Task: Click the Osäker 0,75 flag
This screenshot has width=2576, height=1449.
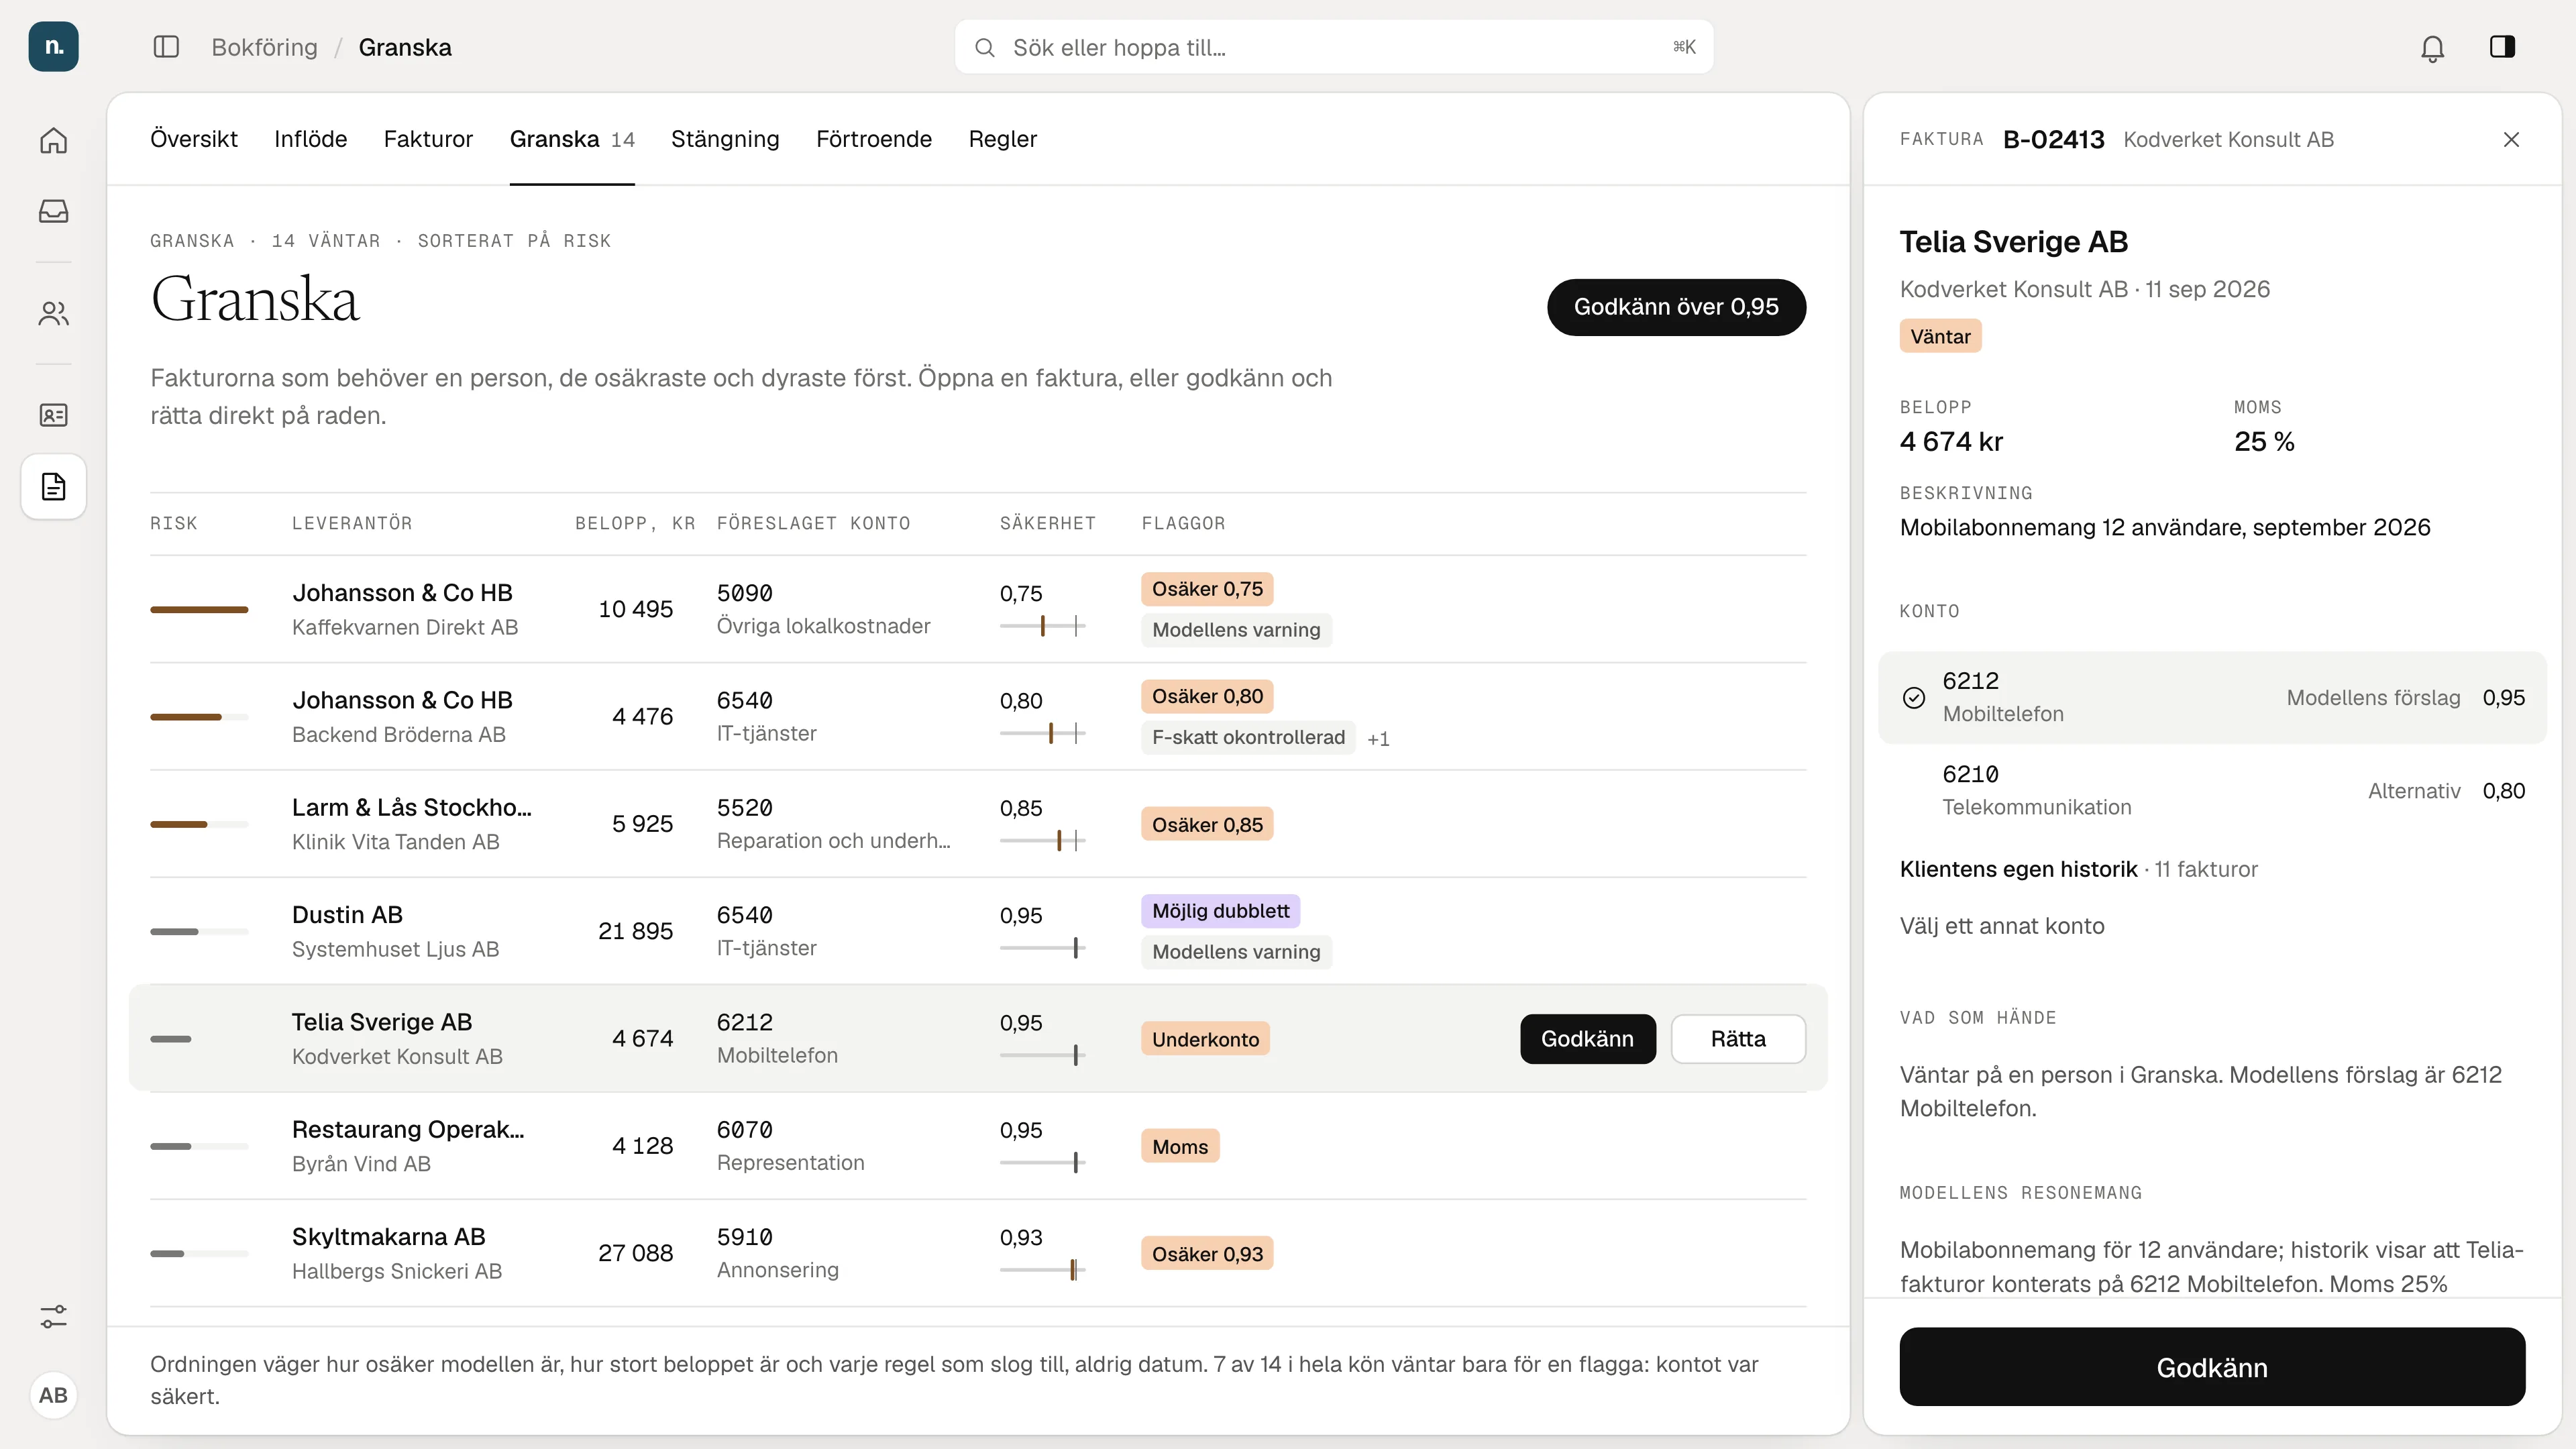Action: [x=1207, y=589]
